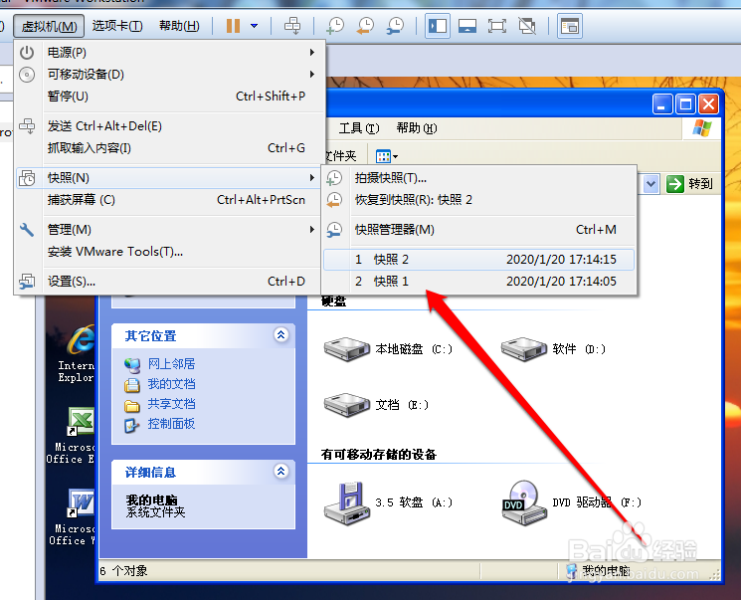Collapse the 其它位置 panel
The width and height of the screenshot is (741, 600).
(x=280, y=334)
